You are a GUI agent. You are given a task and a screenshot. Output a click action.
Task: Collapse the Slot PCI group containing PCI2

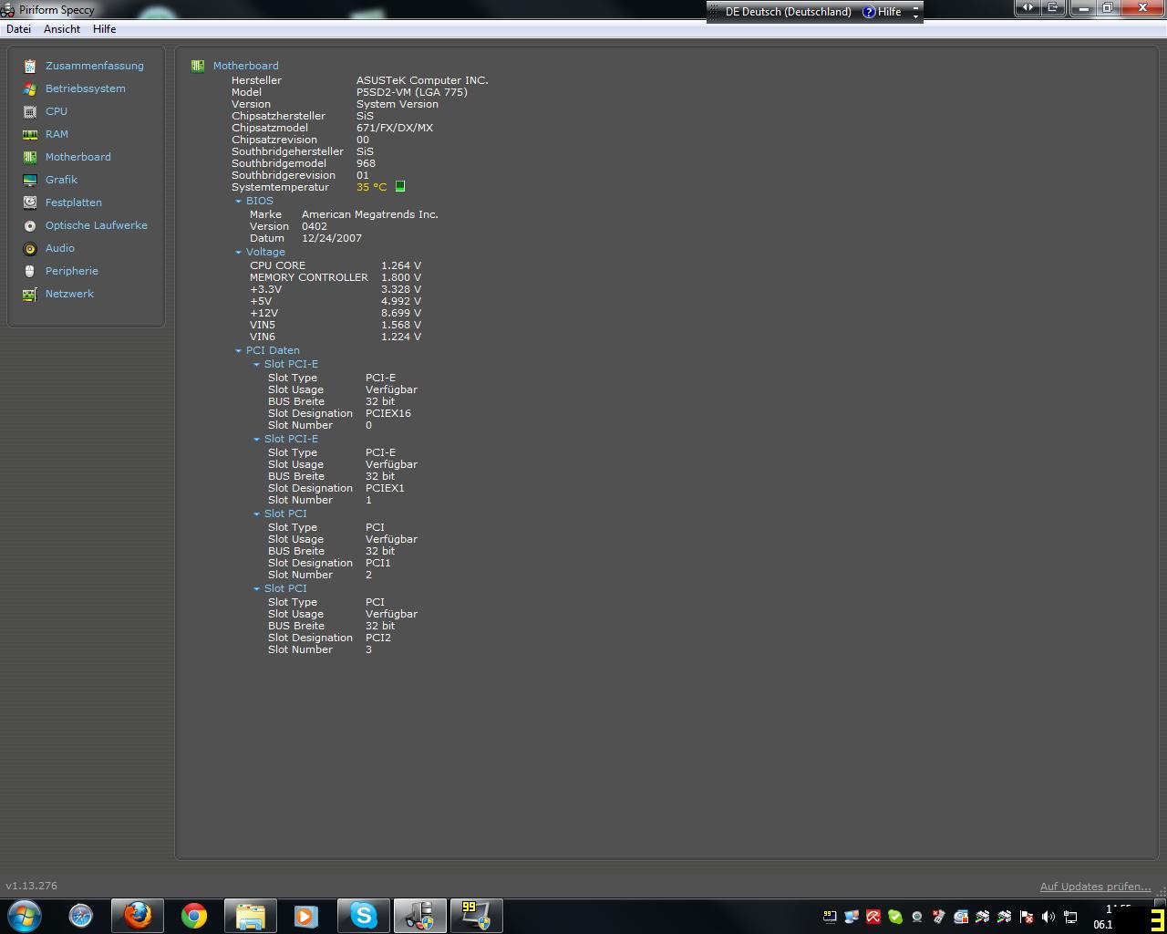[257, 588]
